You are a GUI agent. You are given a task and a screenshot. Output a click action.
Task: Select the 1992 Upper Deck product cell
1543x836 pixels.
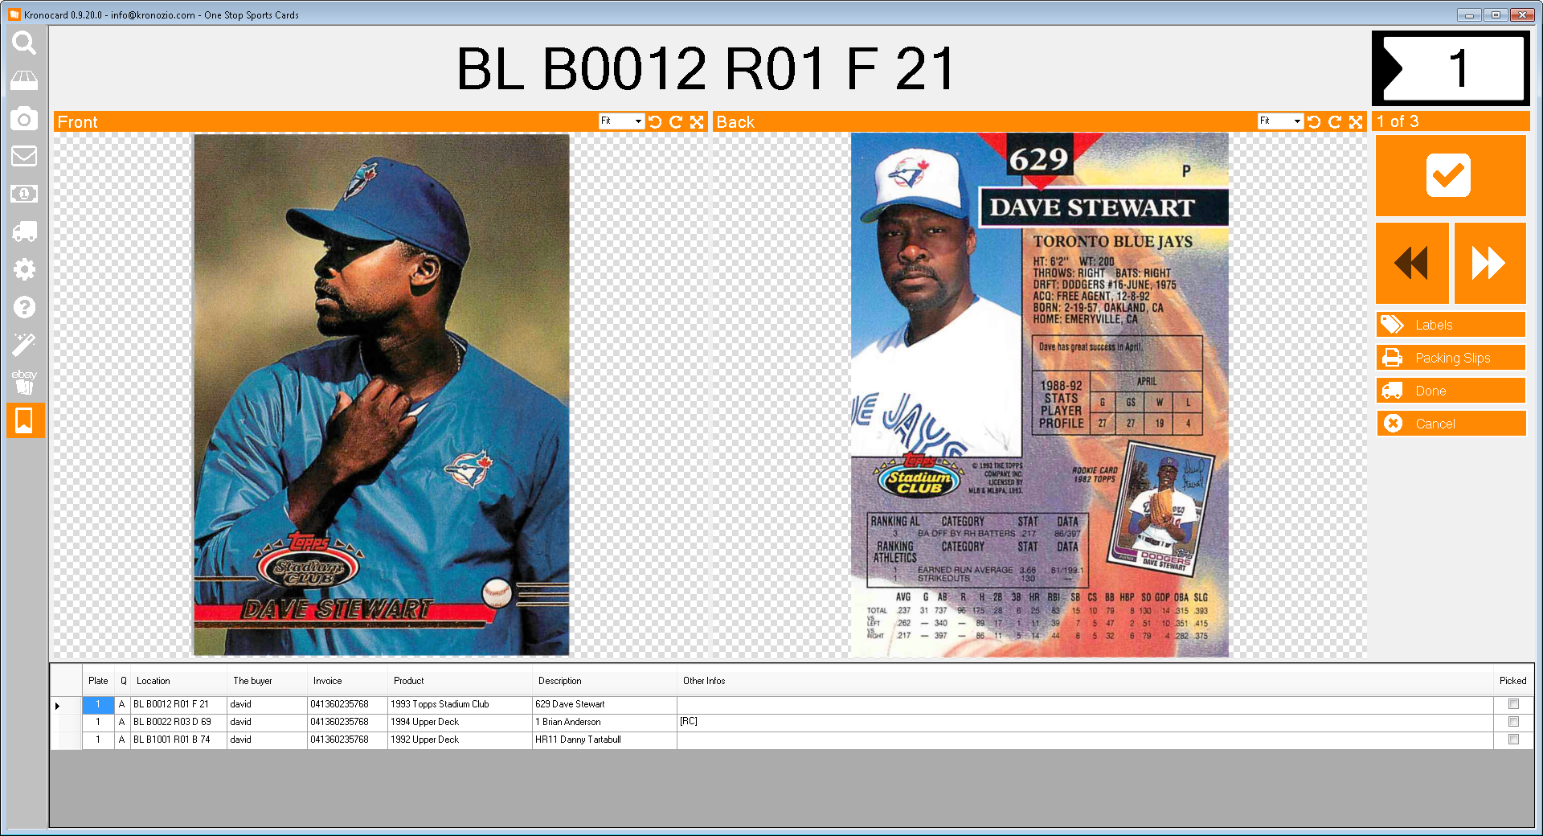(460, 740)
